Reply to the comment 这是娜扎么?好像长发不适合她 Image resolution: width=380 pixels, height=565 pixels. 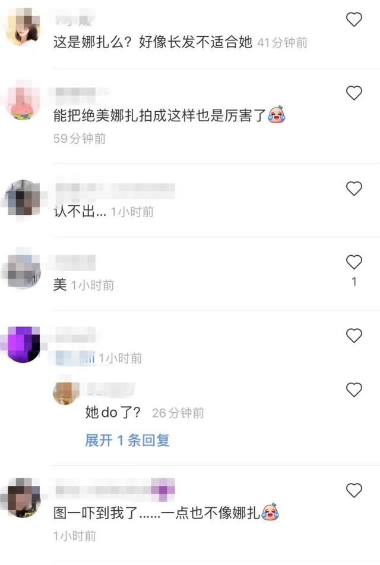pyautogui.click(x=153, y=42)
